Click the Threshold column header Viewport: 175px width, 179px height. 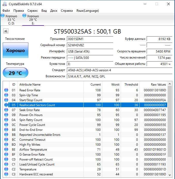[x=130, y=85]
